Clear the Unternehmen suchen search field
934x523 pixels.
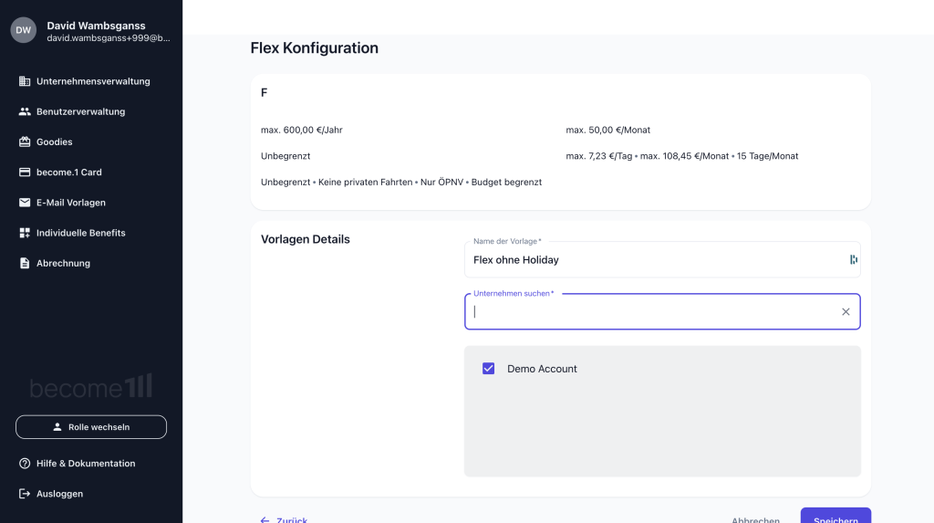pos(846,312)
